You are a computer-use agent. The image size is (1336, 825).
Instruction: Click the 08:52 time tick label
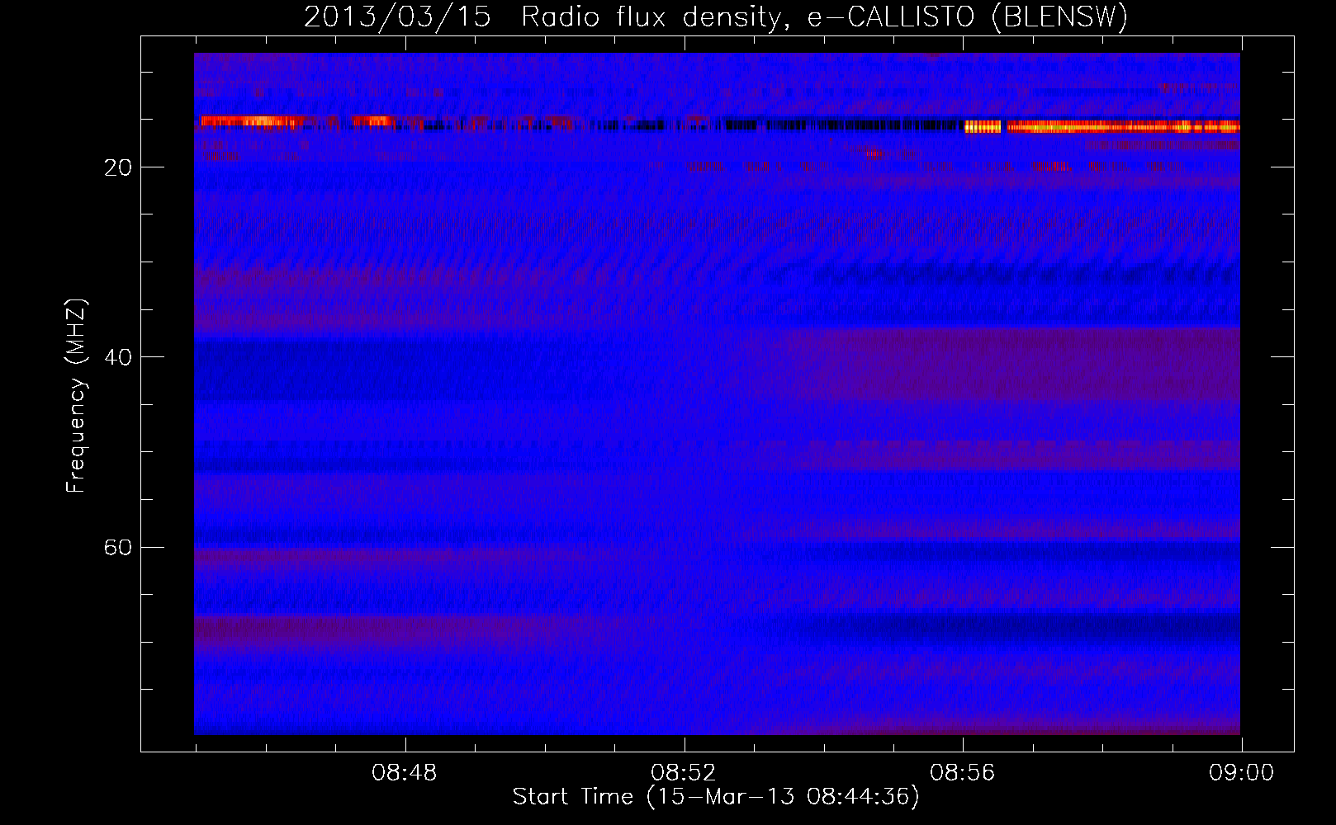point(684,773)
